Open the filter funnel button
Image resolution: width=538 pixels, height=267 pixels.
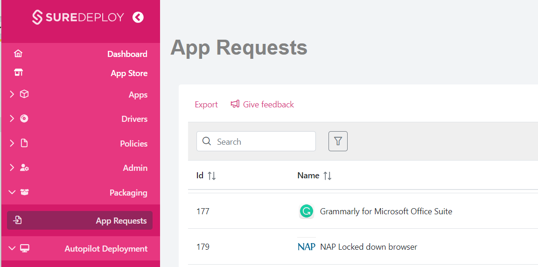[x=338, y=141]
